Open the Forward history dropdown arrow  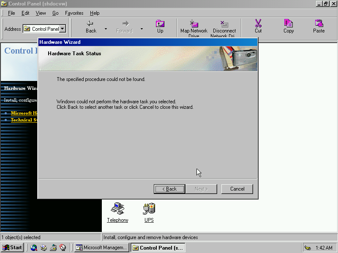click(x=142, y=29)
